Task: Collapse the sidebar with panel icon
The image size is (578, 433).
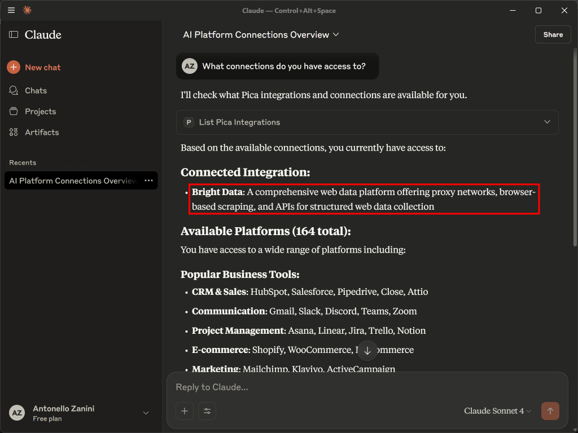Action: tap(14, 35)
